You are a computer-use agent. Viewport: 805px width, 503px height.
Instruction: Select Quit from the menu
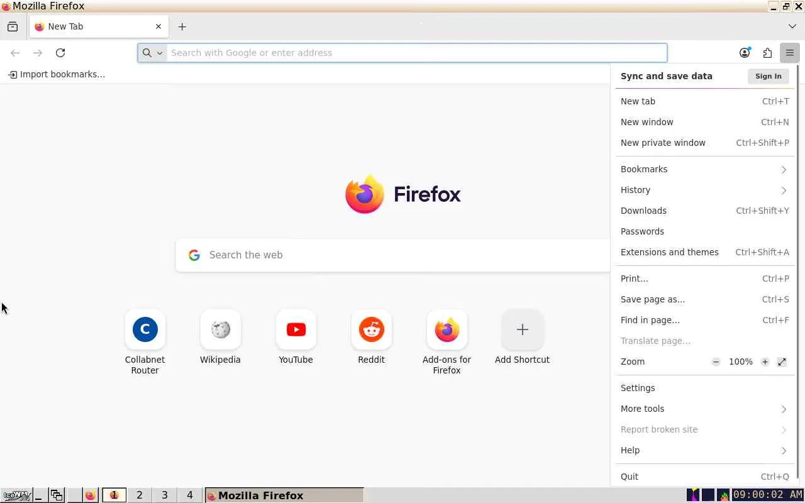[x=704, y=477]
